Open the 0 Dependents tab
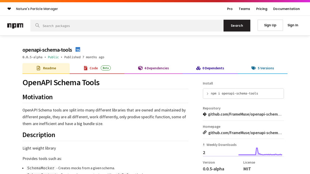The image size is (310, 174). pyautogui.click(x=210, y=68)
